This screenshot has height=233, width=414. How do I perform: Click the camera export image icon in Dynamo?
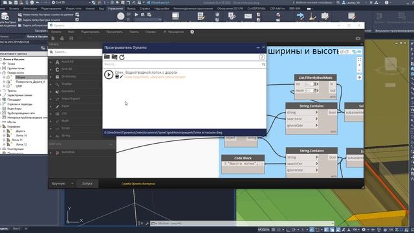358,39
